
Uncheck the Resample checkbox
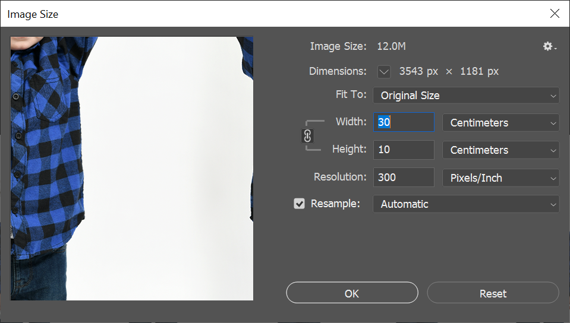300,204
